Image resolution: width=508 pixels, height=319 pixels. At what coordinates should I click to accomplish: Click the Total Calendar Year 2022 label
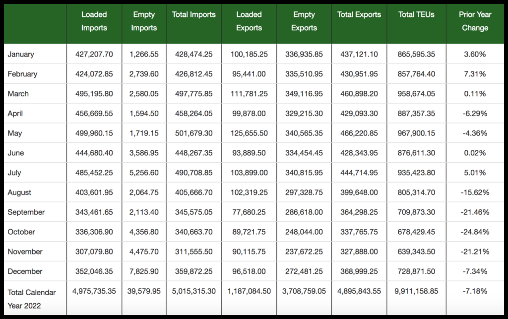click(32, 299)
